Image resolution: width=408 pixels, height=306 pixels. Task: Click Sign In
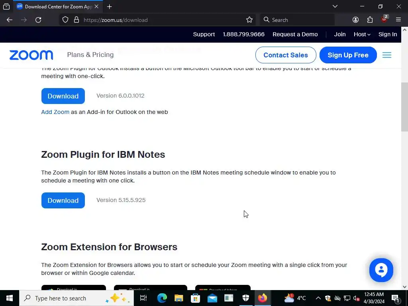click(388, 34)
